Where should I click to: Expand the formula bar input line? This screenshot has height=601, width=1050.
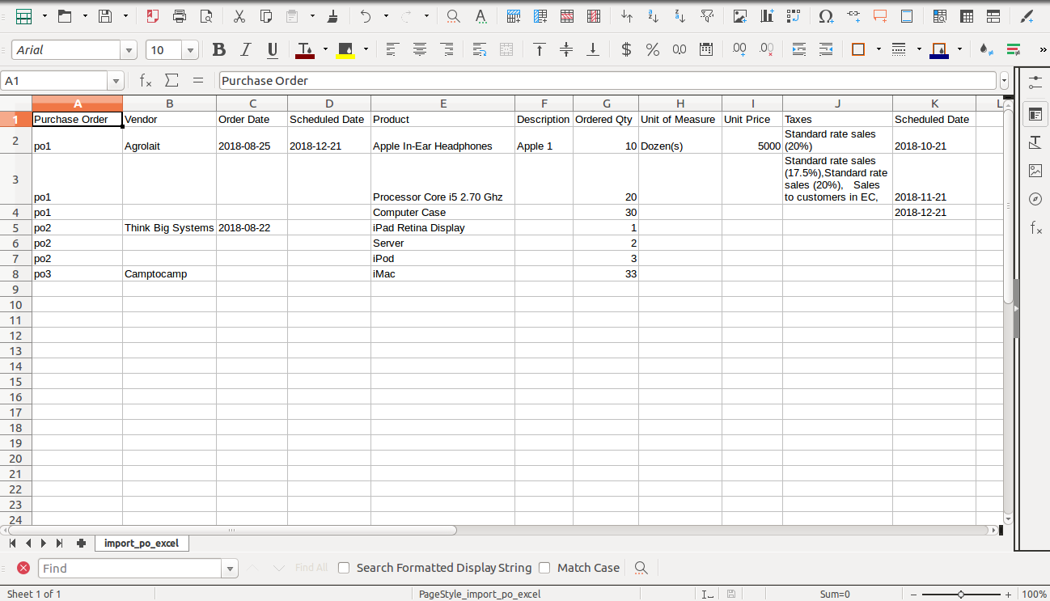coord(1005,81)
